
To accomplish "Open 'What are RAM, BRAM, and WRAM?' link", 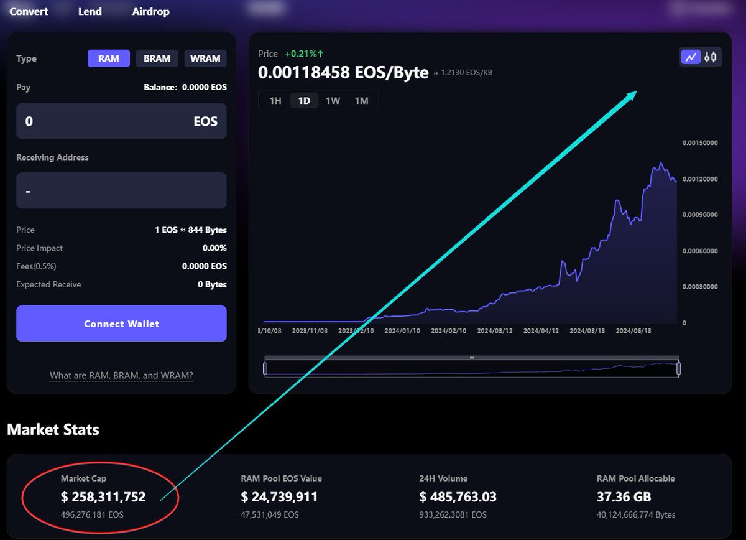I will click(121, 376).
